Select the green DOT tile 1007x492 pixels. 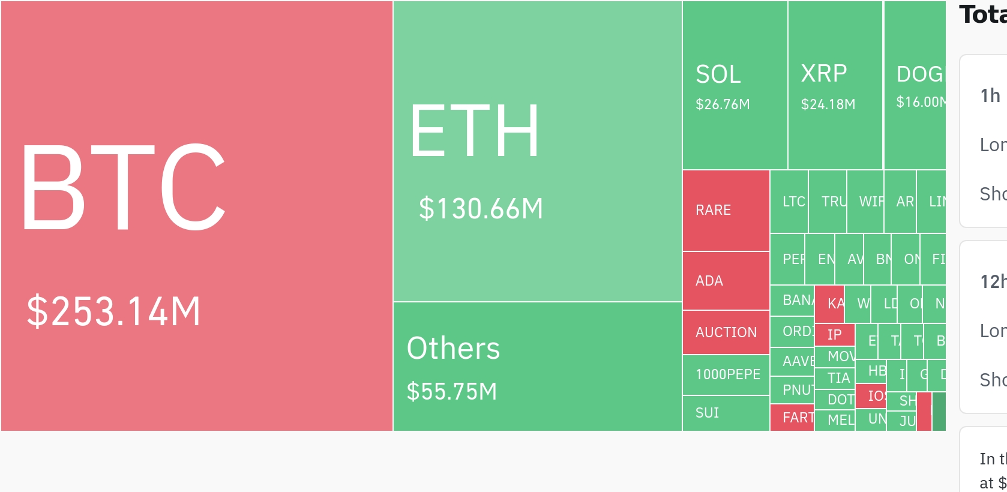[834, 400]
